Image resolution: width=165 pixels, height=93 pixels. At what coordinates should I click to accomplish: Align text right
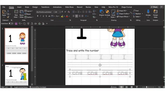79,16
